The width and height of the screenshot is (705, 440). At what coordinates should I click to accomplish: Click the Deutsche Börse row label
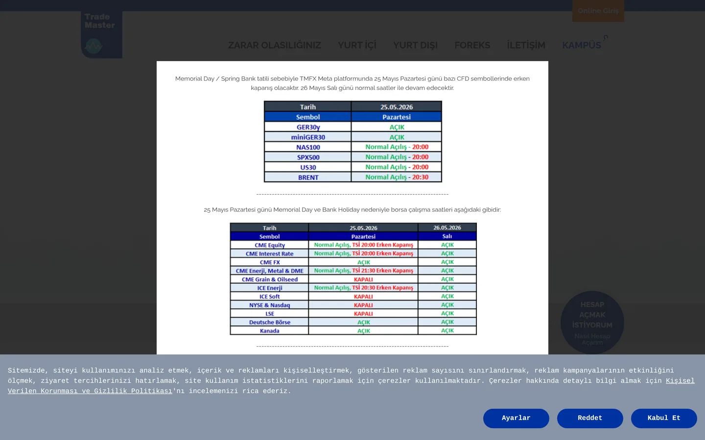pyautogui.click(x=269, y=322)
